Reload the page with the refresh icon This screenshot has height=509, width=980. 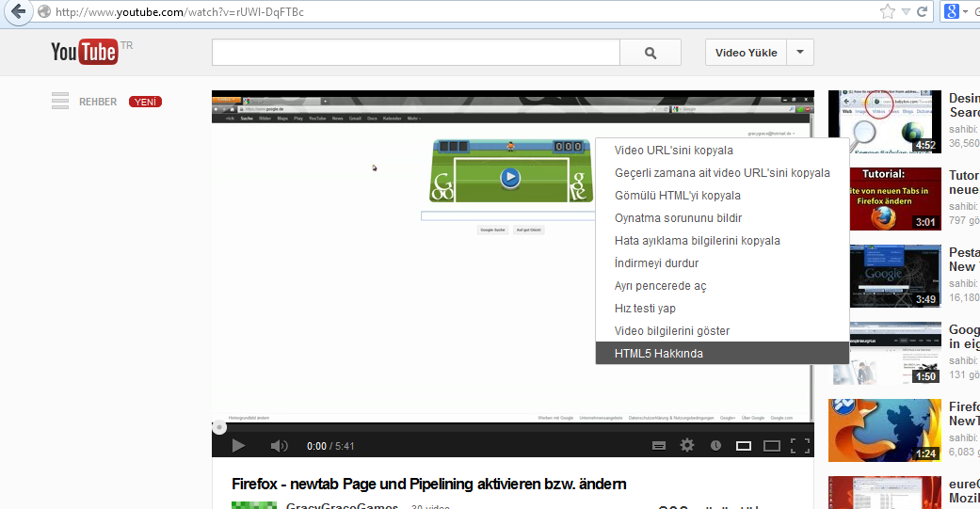coord(922,11)
